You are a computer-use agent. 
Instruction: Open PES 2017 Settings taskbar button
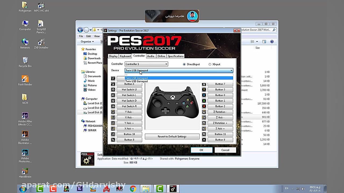(173, 189)
